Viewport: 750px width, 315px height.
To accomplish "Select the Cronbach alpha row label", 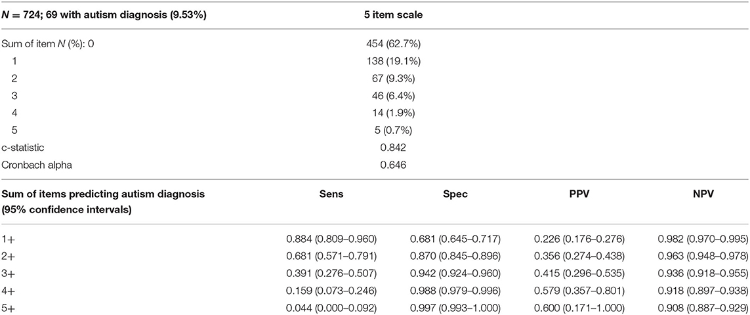I will pyautogui.click(x=30, y=165).
